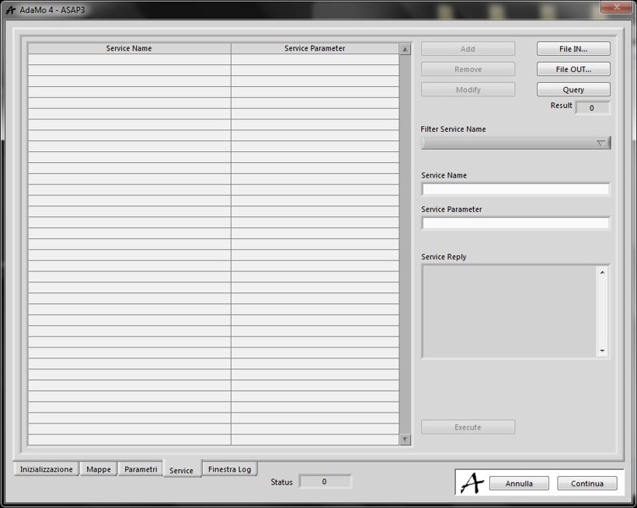Go to the Parametri tab

pyautogui.click(x=141, y=469)
